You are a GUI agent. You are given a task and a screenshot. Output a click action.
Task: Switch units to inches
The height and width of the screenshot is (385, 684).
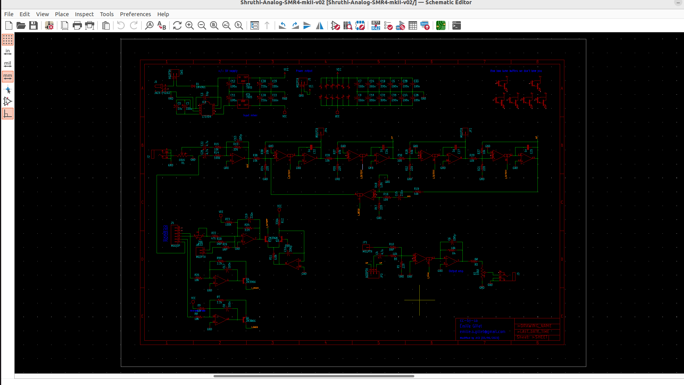tap(8, 51)
